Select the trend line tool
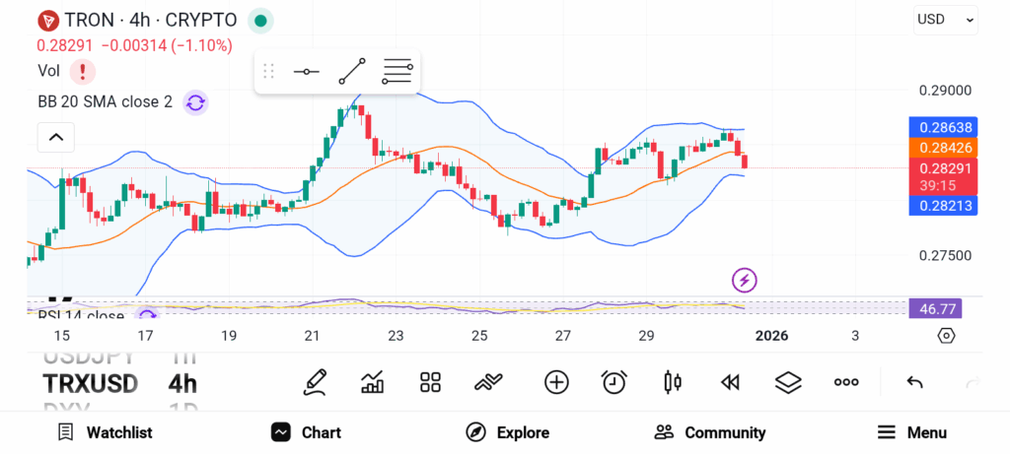Viewport: 1010px width, 454px height. [352, 72]
